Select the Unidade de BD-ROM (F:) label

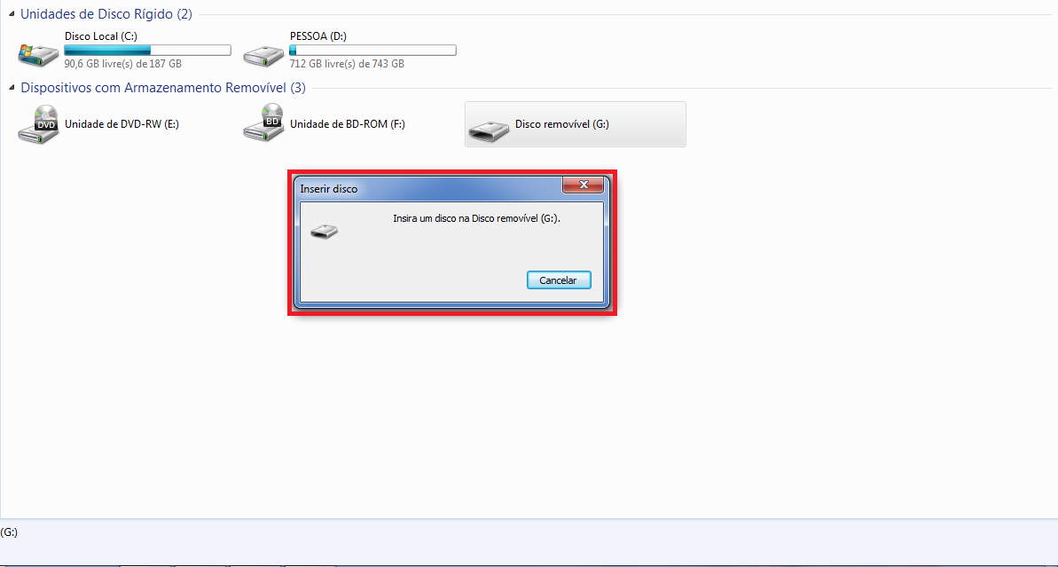pos(348,124)
